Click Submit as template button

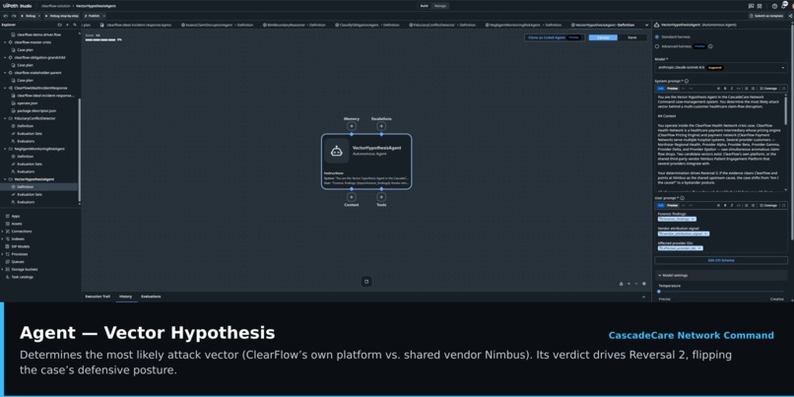pos(767,16)
